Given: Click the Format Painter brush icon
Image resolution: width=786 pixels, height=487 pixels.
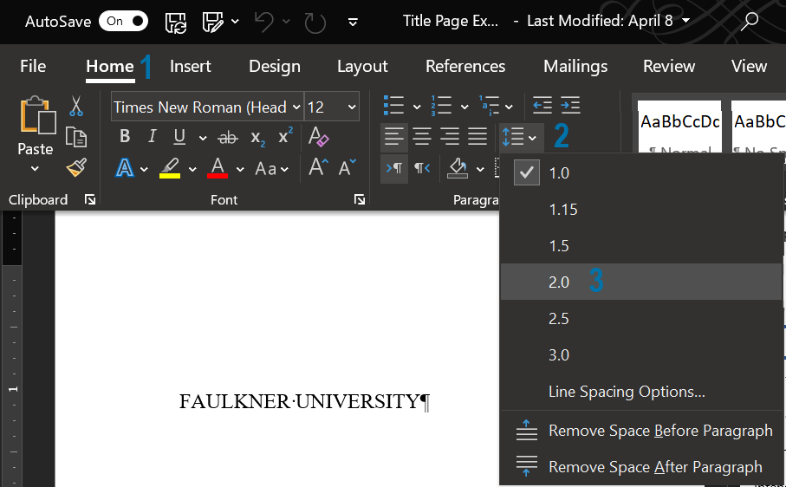Looking at the screenshot, I should click(76, 167).
